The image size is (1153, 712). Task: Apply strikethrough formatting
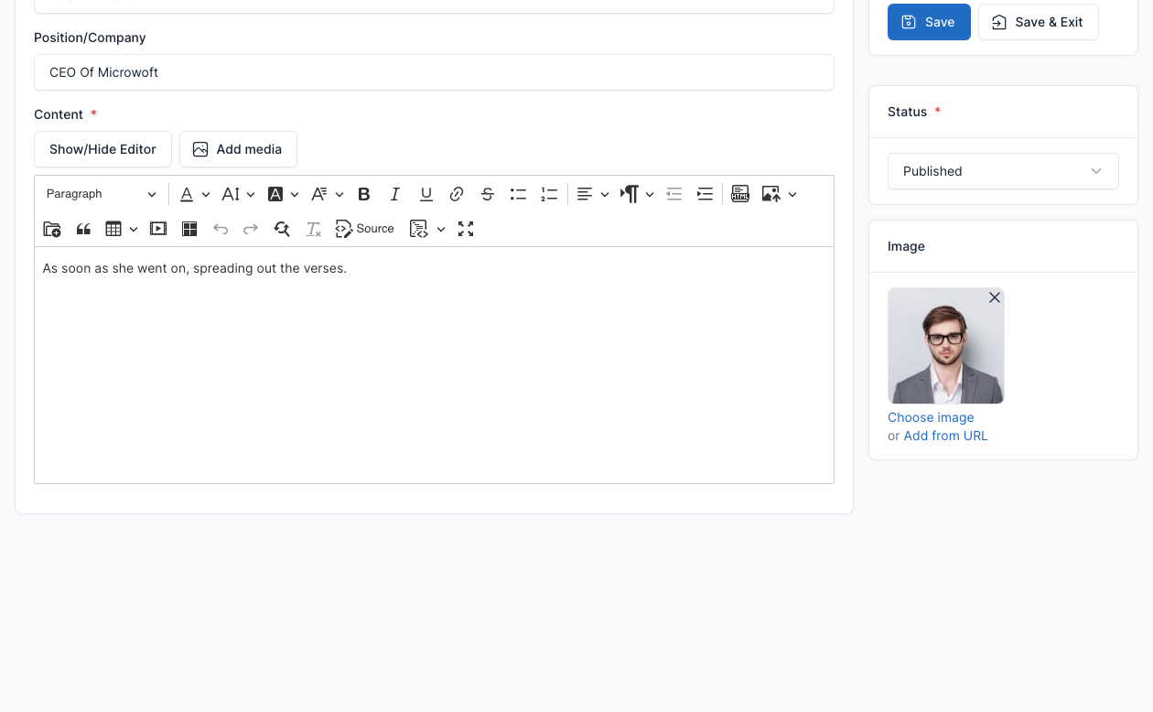pos(488,194)
